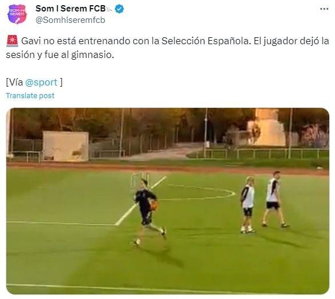Viewport: 335px width, 299px height.
Task: Click the red siren emoji
Action: pos(12,41)
